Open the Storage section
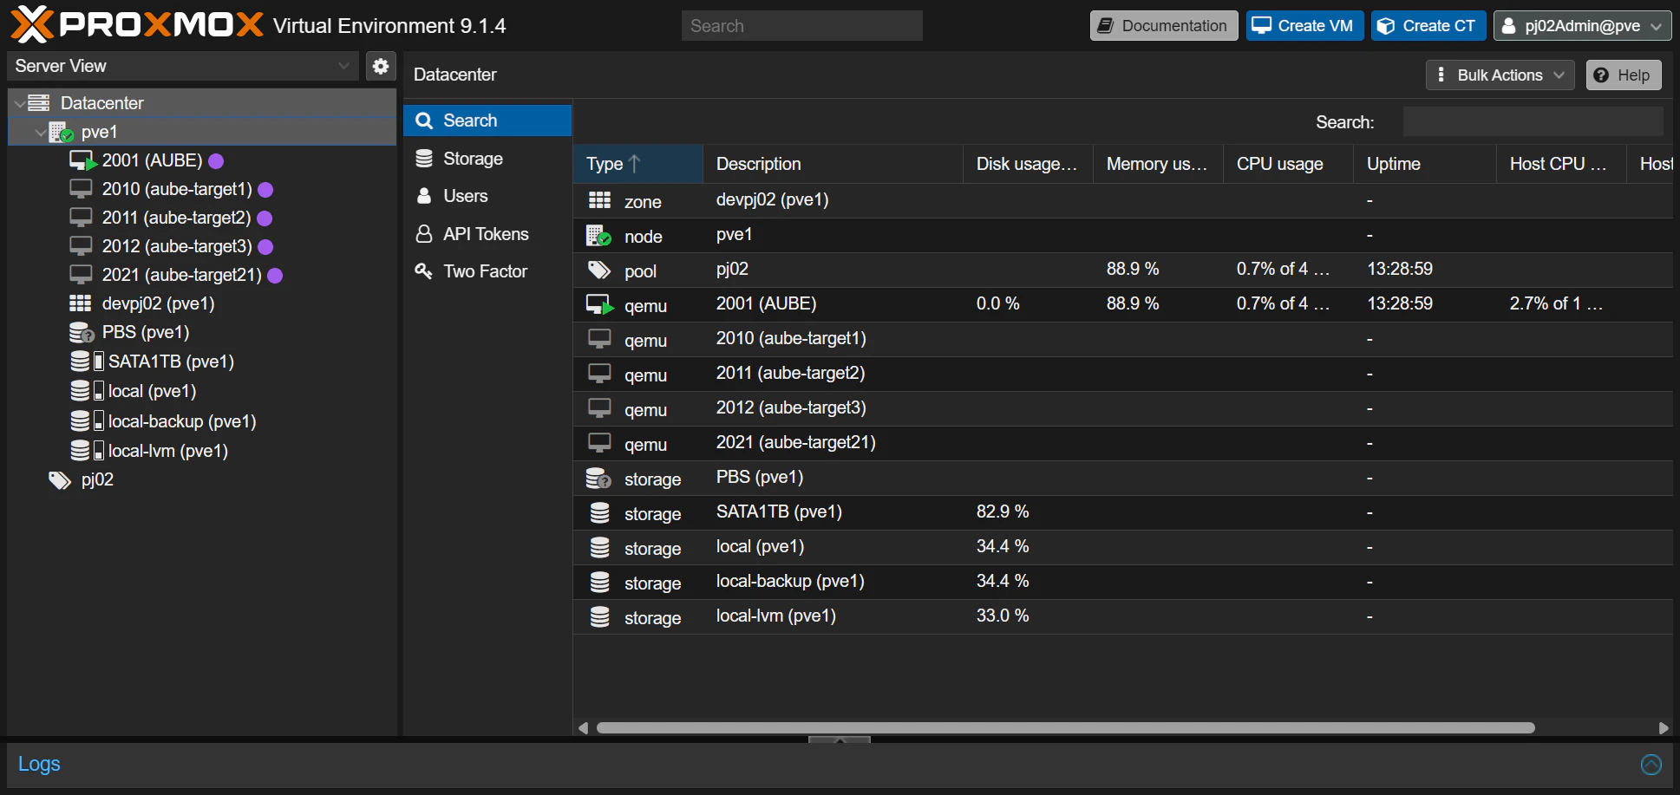 tap(487, 159)
